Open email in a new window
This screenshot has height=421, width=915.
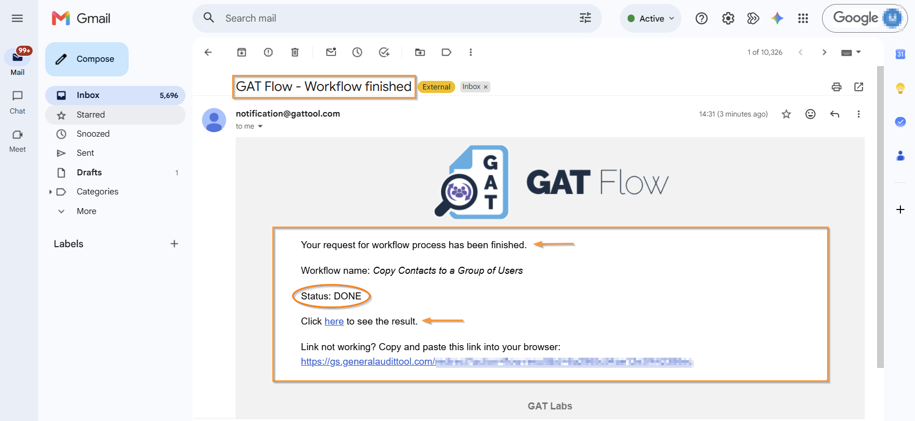point(859,87)
